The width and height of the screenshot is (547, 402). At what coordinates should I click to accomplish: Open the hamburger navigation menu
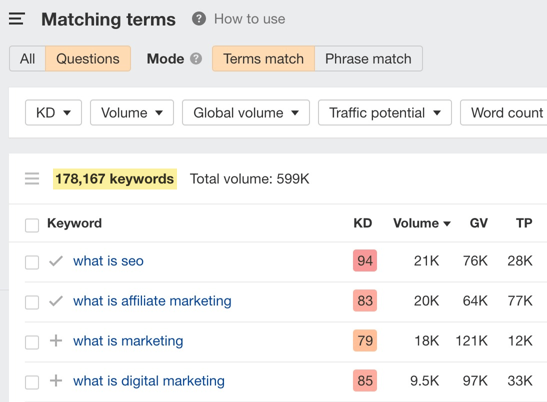(16, 18)
